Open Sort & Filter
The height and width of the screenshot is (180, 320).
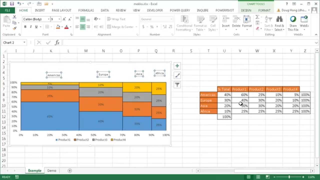[268, 23]
